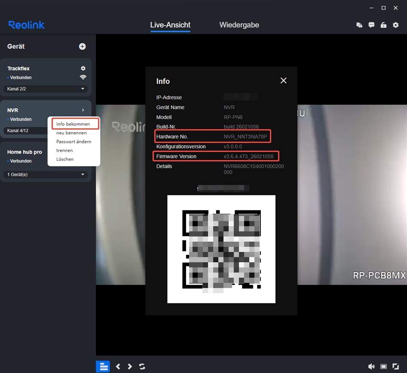This screenshot has height=373, width=407.
Task: Close the Reolink application window
Action: point(395,8)
